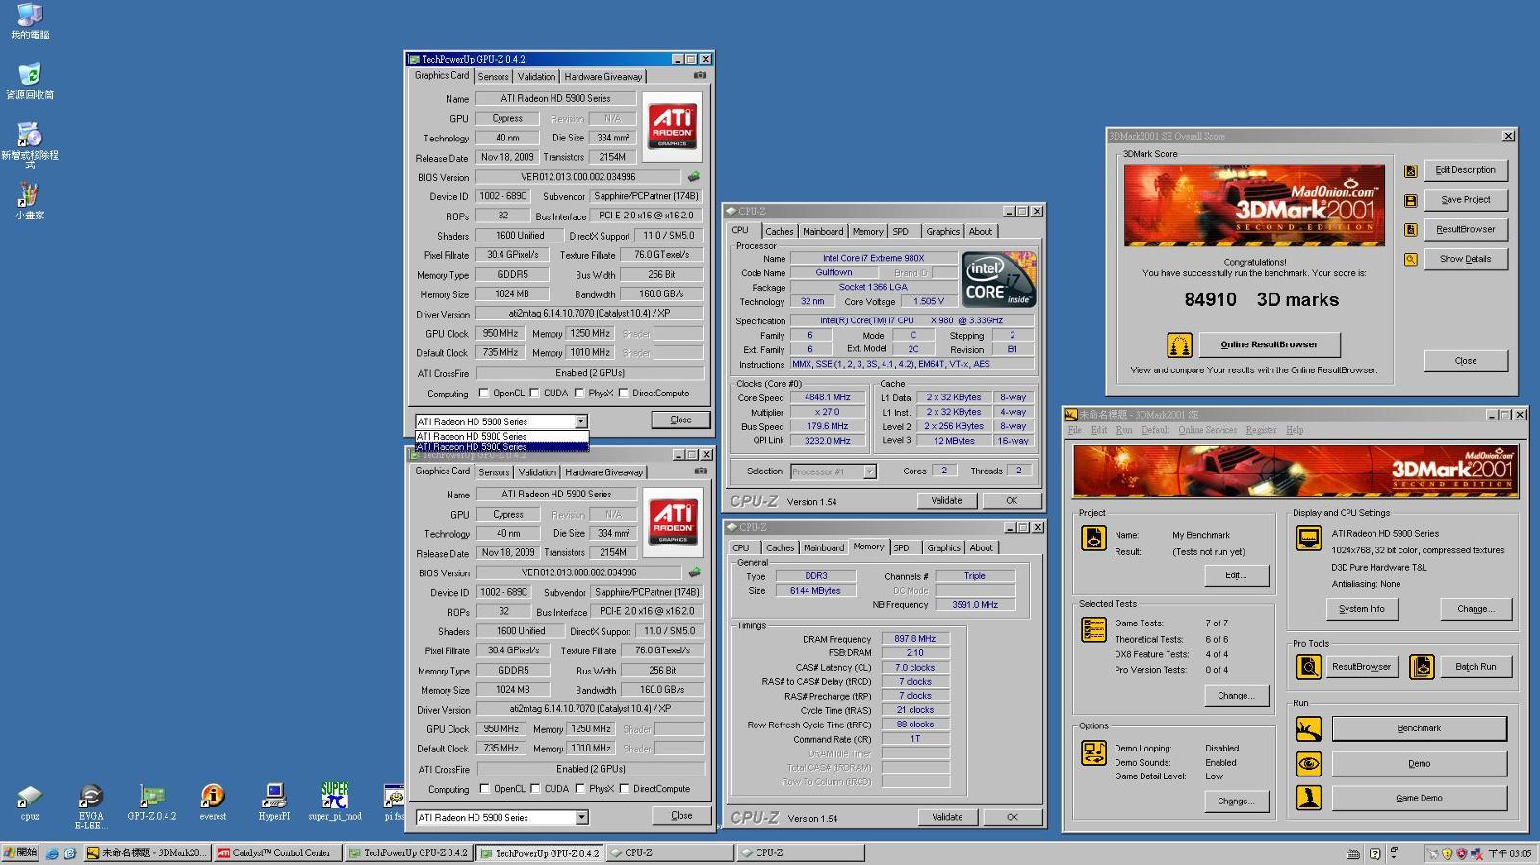
Task: Open Mainboard tab in upper CPU-Z window
Action: 823,231
